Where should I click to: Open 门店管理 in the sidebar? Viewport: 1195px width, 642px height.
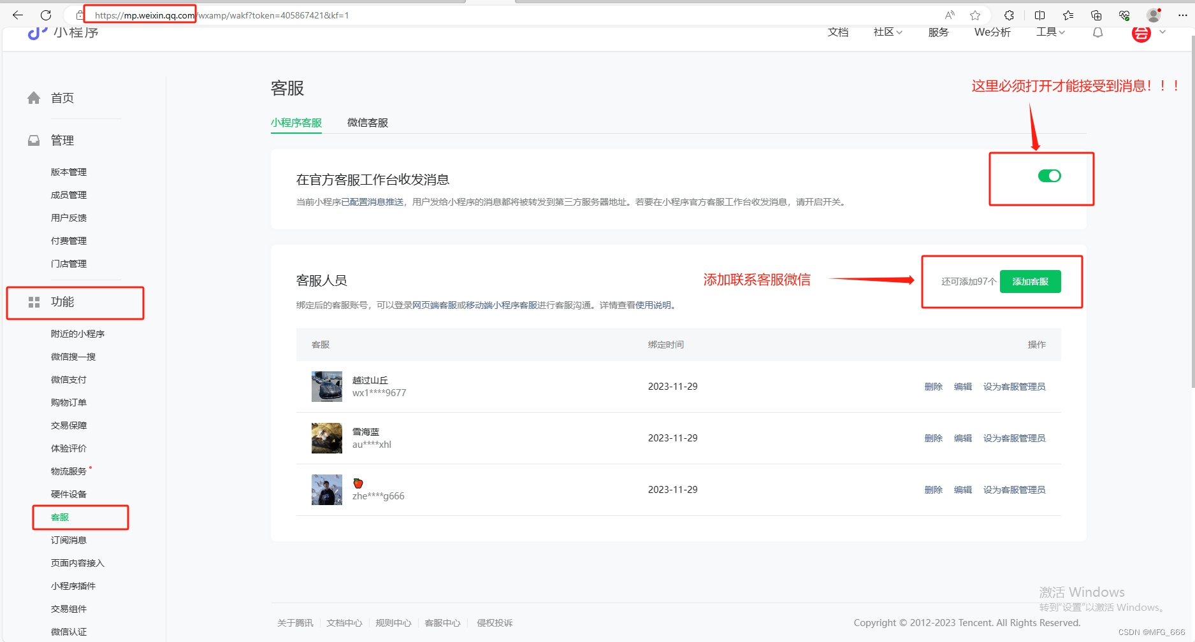click(x=69, y=264)
